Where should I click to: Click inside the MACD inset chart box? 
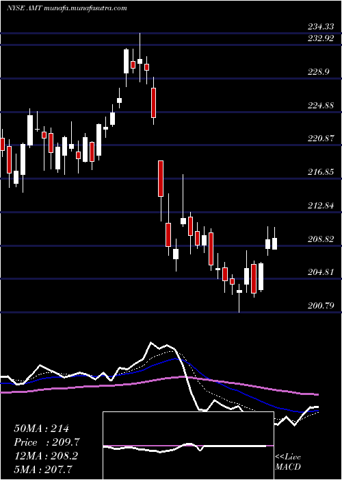click(188, 446)
